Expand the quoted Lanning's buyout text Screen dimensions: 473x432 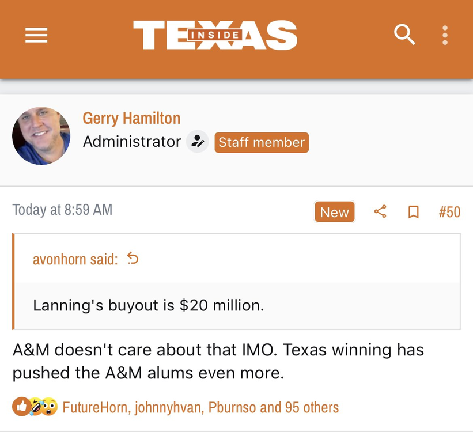148,305
